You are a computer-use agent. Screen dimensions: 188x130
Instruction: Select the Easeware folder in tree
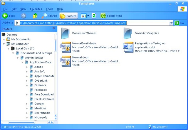[40, 85]
